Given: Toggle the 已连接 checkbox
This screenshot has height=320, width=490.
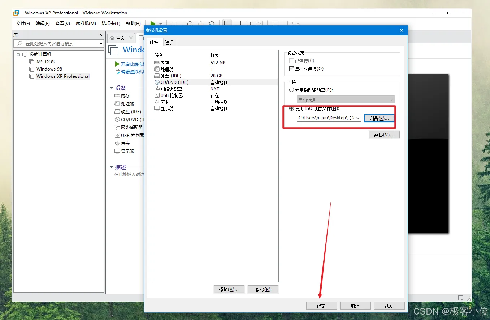Looking at the screenshot, I should (x=292, y=61).
